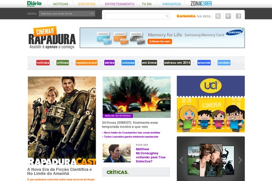Image resolution: width=272 pixels, height=181 pixels.
Task: Expand arrow next to contato
Action: [x=233, y=62]
